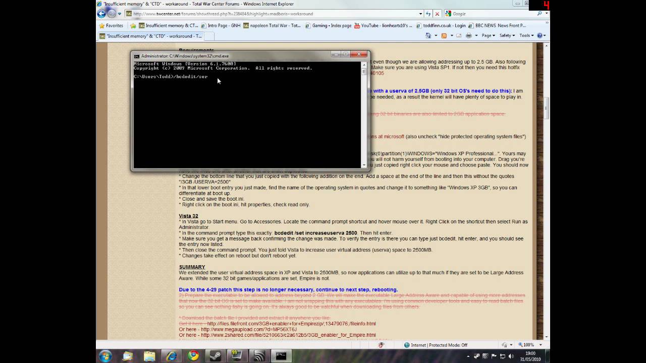Select the 'Insufficient memory & CTD' browser tab
Image resolution: width=646 pixels, height=363 pixels.
point(150,36)
